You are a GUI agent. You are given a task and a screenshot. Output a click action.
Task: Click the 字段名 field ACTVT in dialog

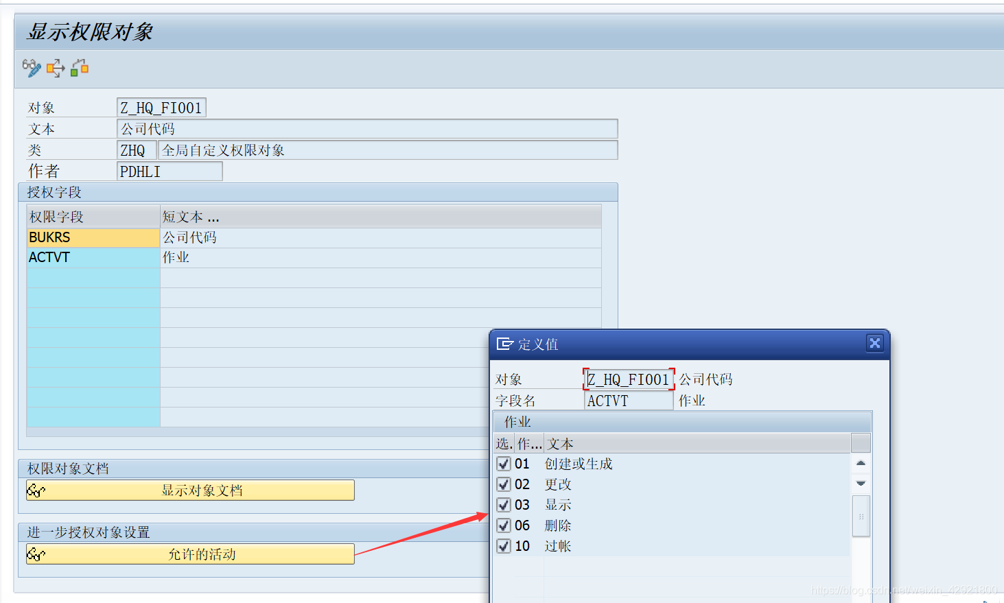pyautogui.click(x=629, y=401)
